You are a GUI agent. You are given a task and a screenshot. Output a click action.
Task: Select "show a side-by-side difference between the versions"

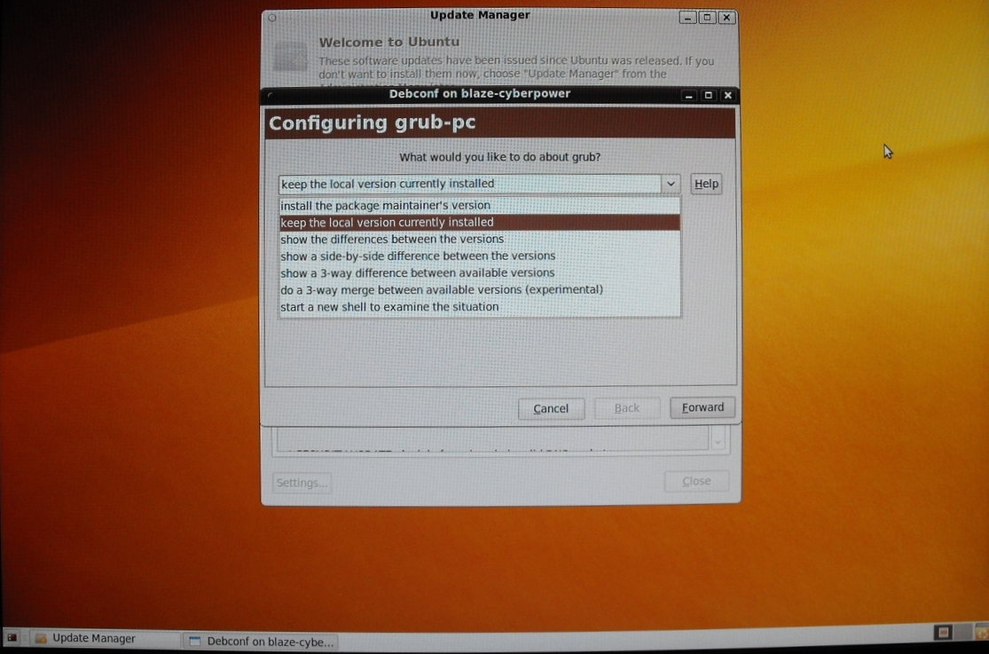pos(418,256)
